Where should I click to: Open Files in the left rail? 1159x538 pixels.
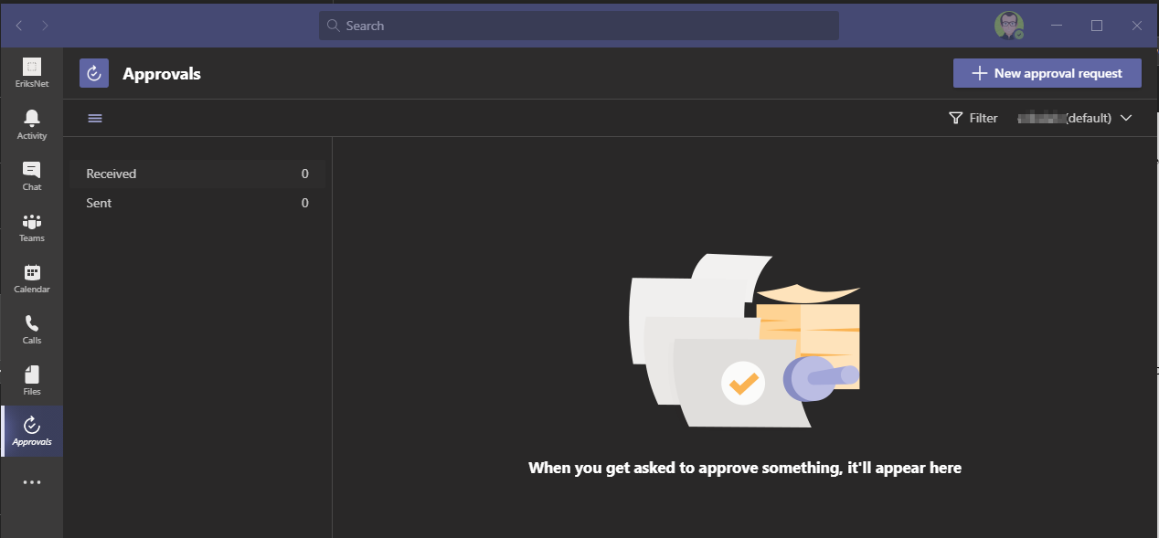pos(32,379)
